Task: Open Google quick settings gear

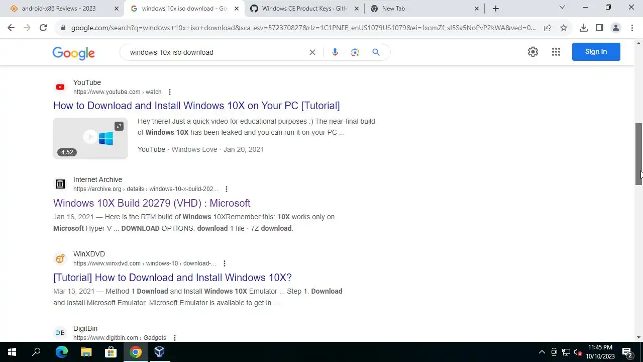Action: click(x=533, y=52)
